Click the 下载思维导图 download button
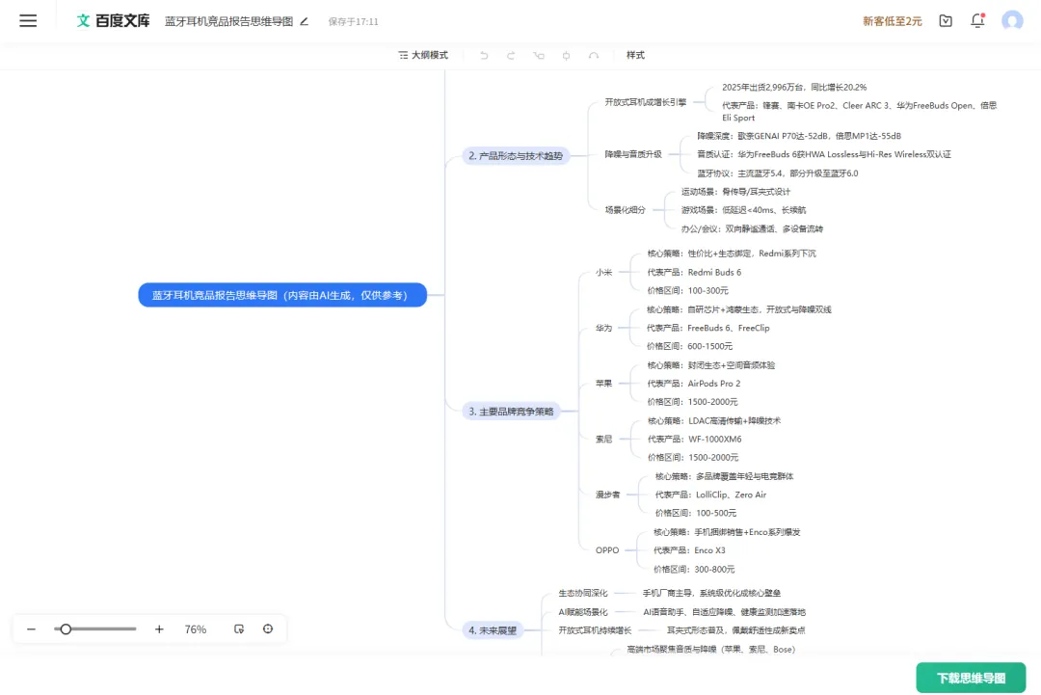Viewport: 1041px width, 695px height. [x=971, y=678]
